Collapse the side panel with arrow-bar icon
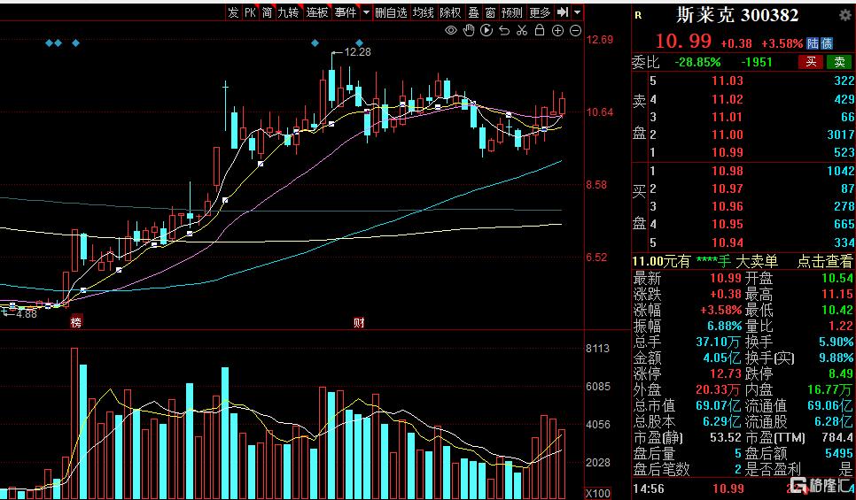 click(x=563, y=12)
